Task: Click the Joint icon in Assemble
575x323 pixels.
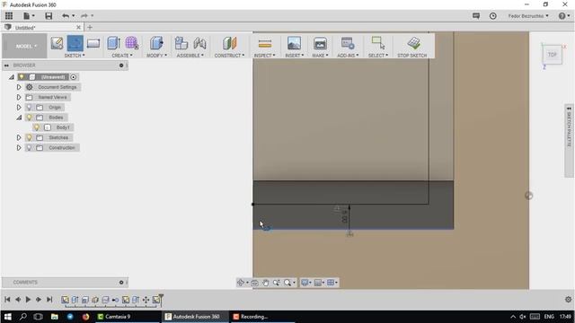Action: (199, 43)
